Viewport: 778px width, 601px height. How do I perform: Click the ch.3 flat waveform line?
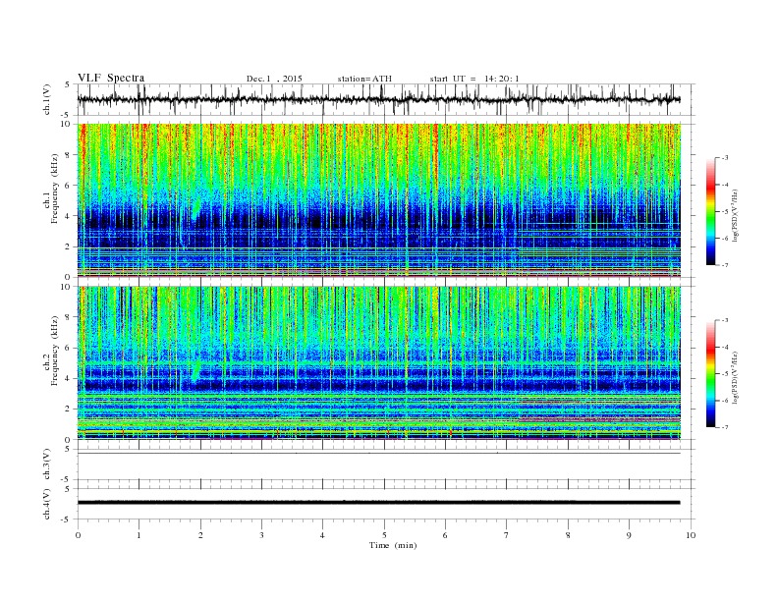tap(378, 454)
